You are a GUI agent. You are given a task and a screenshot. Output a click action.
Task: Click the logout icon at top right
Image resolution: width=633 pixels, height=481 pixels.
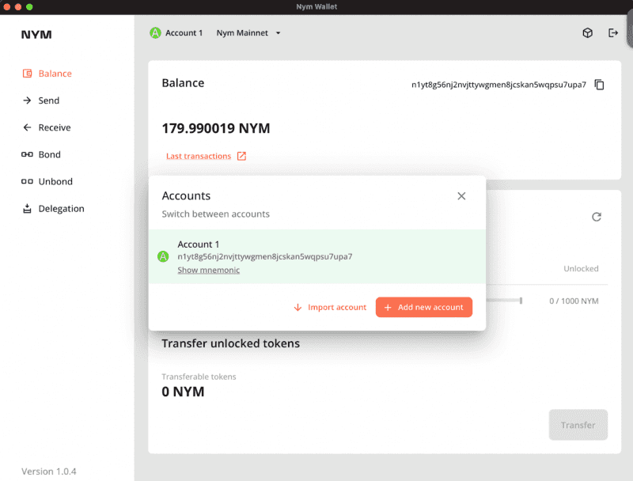613,33
